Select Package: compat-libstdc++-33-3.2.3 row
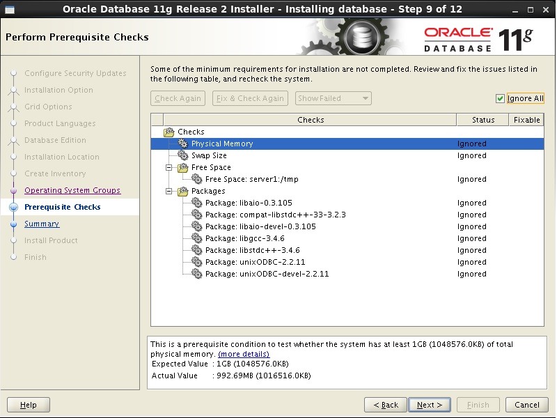557x418 pixels. [347, 215]
